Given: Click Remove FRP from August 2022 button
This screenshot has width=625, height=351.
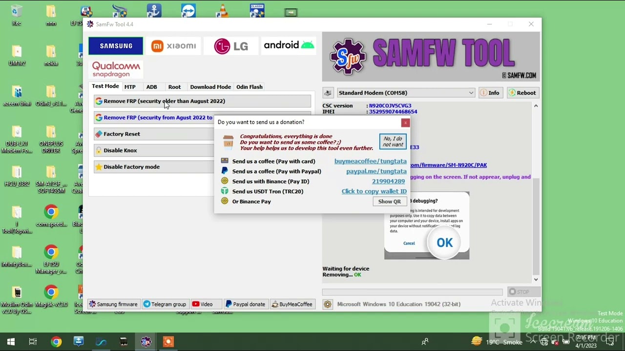Looking at the screenshot, I should click(154, 117).
